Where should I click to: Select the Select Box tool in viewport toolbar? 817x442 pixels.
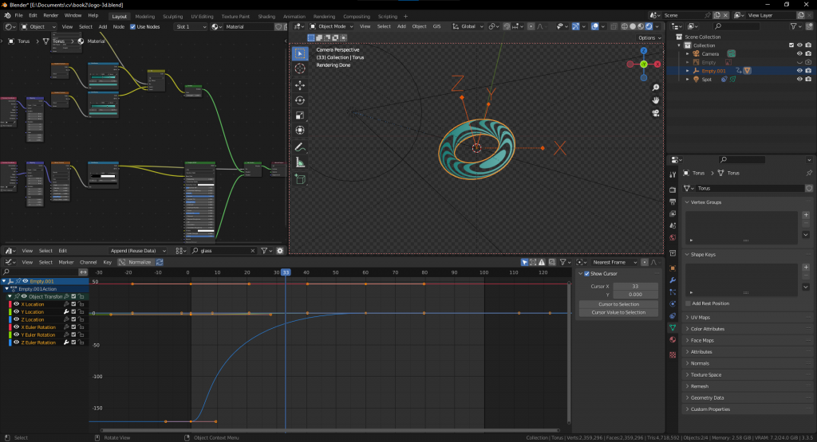coord(300,53)
